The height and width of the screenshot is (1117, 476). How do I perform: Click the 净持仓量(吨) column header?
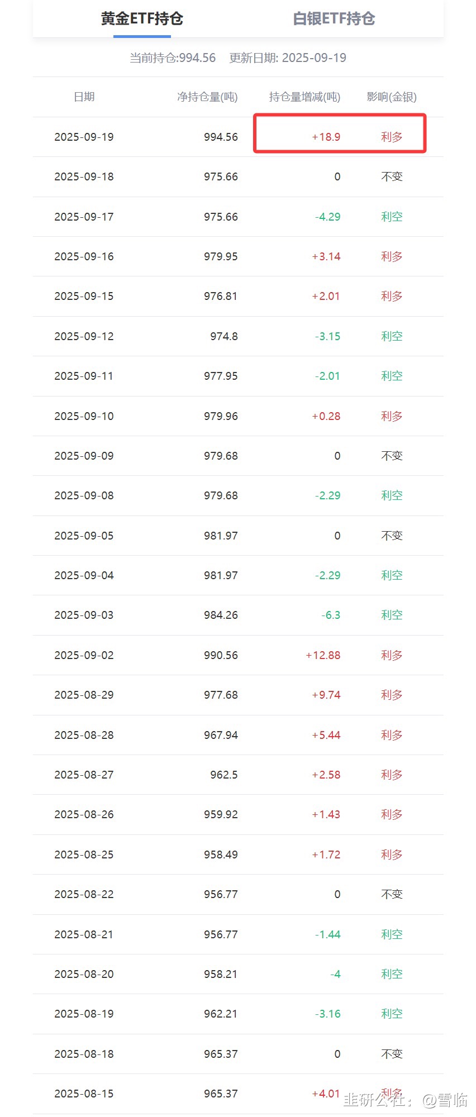pyautogui.click(x=207, y=97)
